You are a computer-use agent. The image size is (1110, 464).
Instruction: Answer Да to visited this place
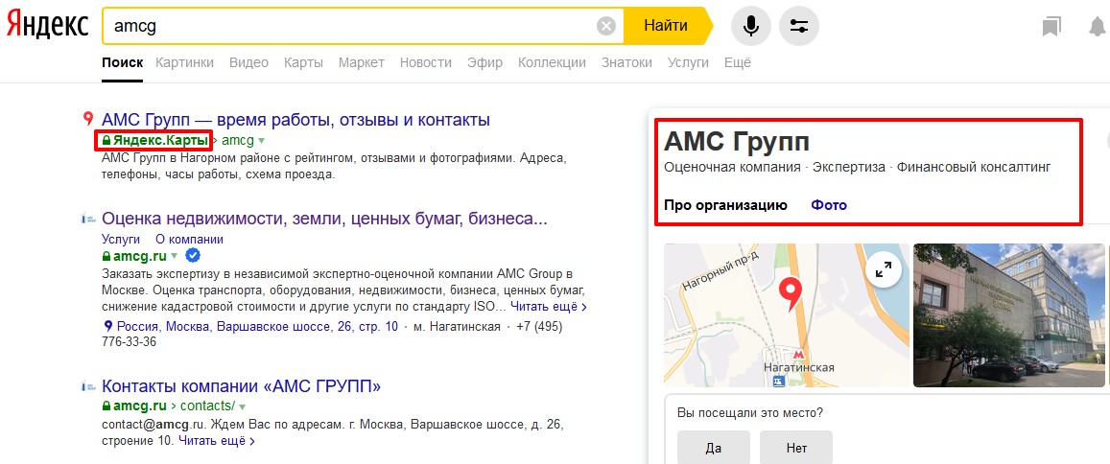click(x=713, y=448)
